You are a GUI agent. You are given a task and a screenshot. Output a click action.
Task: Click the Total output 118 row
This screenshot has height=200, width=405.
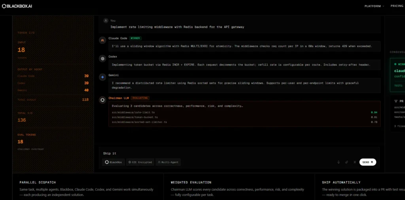coord(53,100)
